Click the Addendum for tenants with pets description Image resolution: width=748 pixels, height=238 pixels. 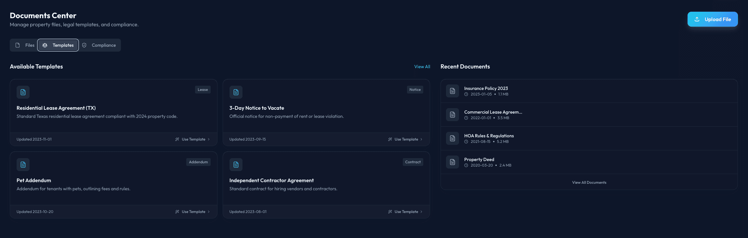(x=73, y=189)
